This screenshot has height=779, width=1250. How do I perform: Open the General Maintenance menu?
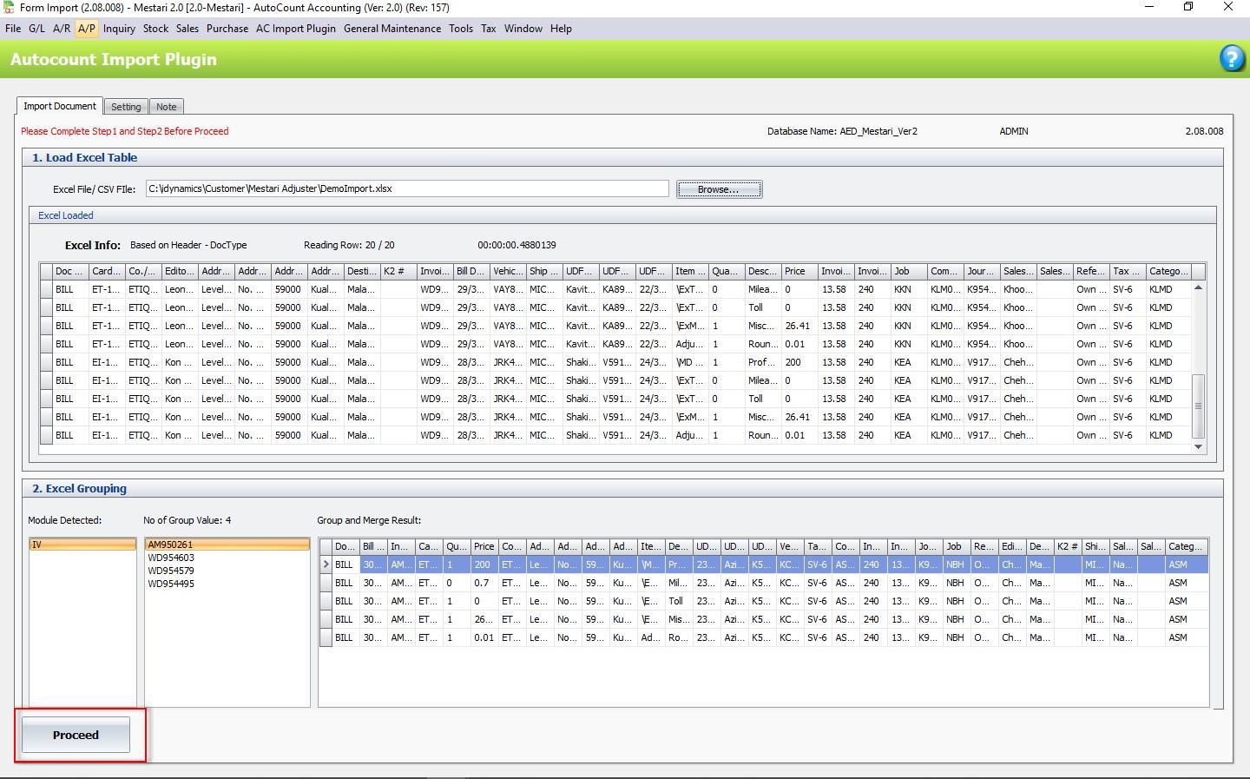click(x=392, y=28)
